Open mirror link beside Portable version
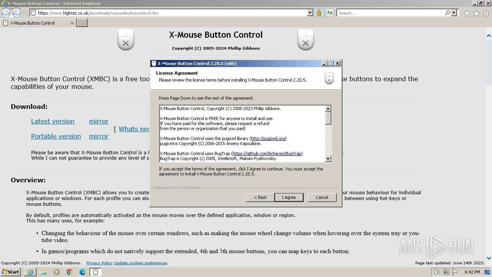This screenshot has width=492, height=277. [x=99, y=136]
